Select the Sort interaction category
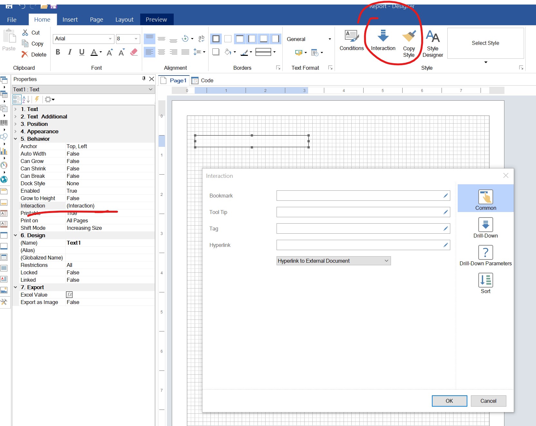The width and height of the screenshot is (536, 426). (x=485, y=283)
